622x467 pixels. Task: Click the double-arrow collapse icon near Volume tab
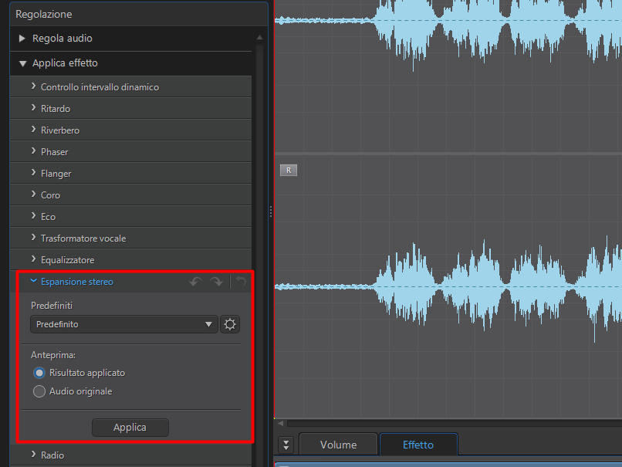click(x=286, y=445)
